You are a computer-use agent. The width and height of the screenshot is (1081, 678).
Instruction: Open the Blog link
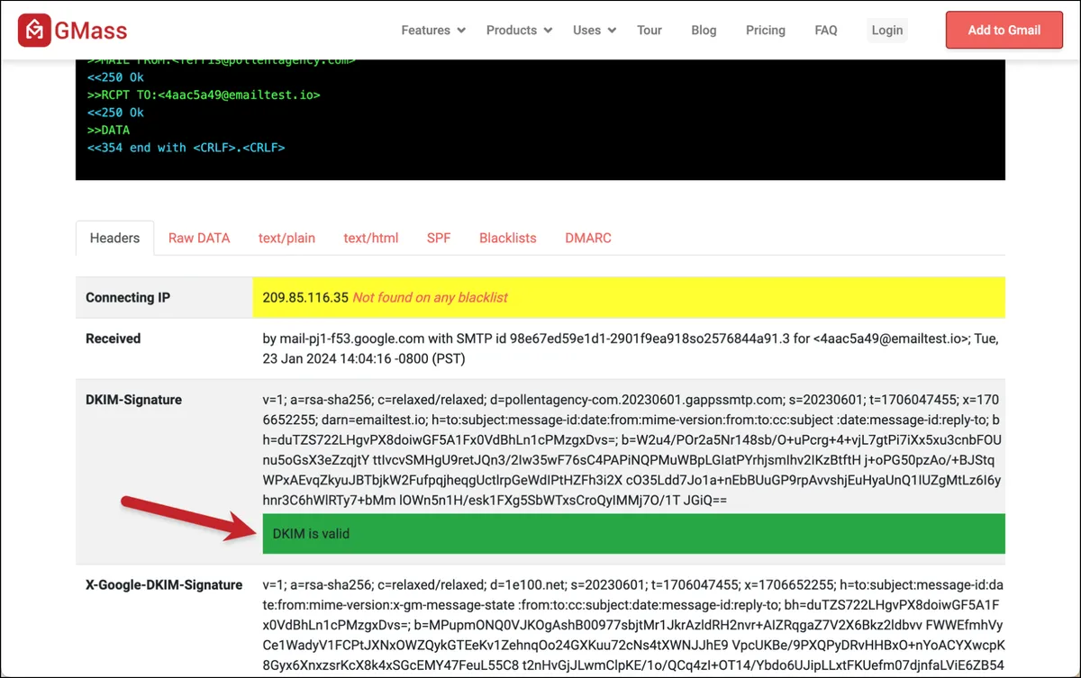pyautogui.click(x=704, y=30)
